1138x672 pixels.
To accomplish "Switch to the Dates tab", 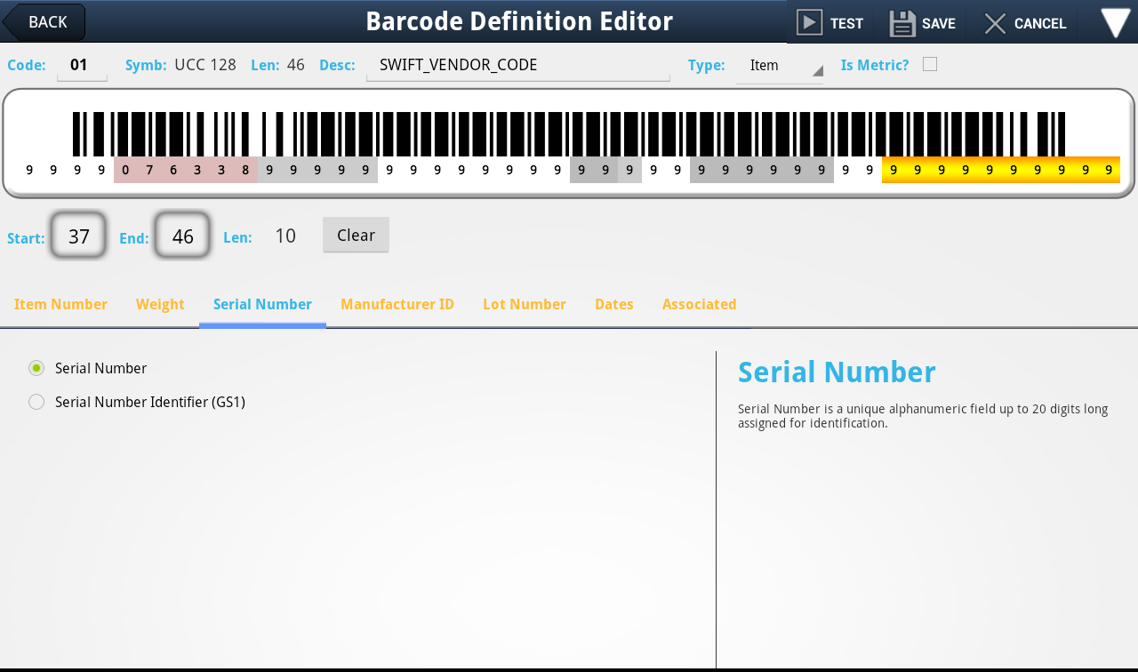I will (614, 305).
